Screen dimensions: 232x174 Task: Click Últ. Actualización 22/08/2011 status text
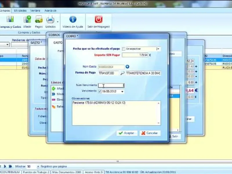point(158,172)
